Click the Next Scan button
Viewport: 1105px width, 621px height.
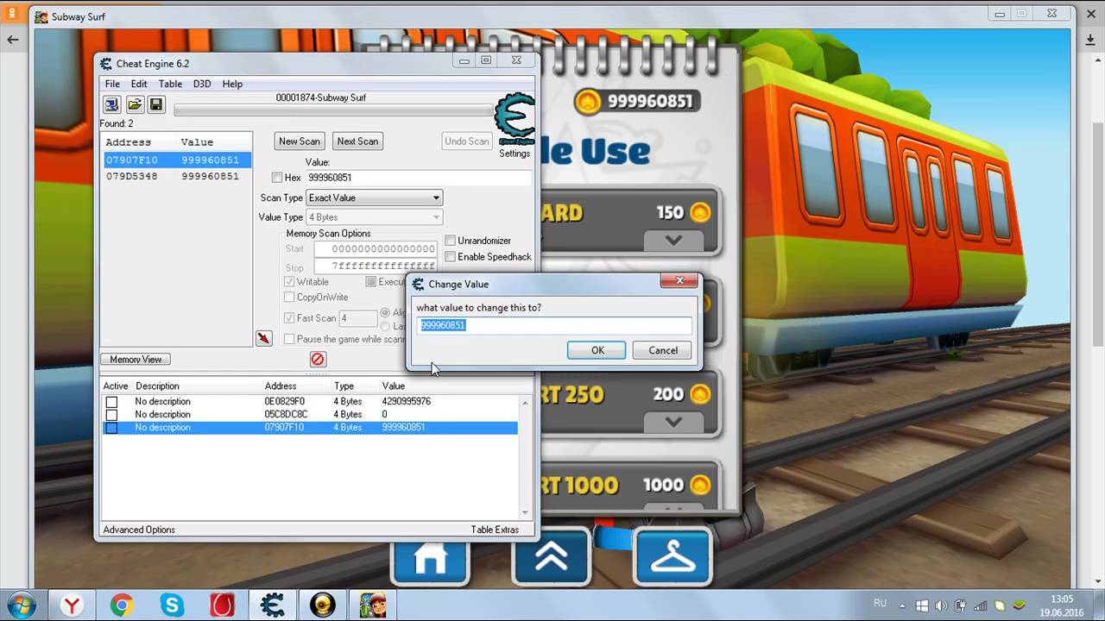[357, 141]
